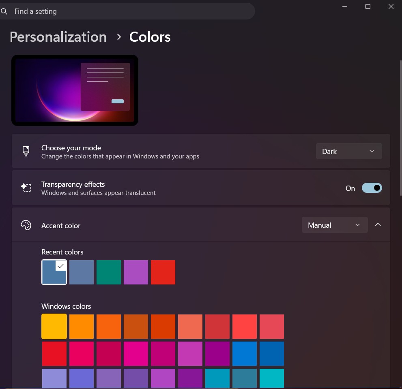Viewport: 402px width, 389px height.
Task: Select the checked blue recent color
Action: [54, 272]
